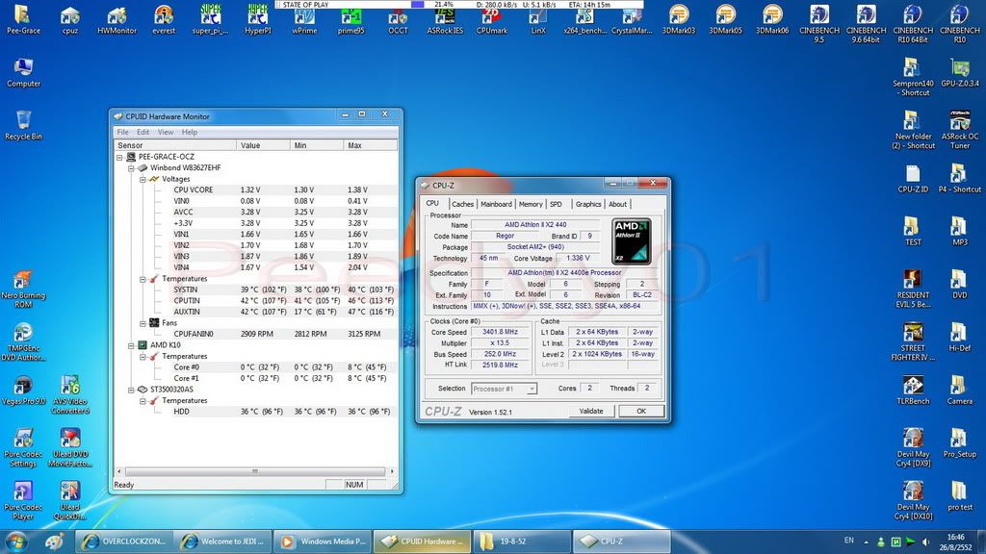Open the prime95 desktop shortcut

[x=350, y=21]
